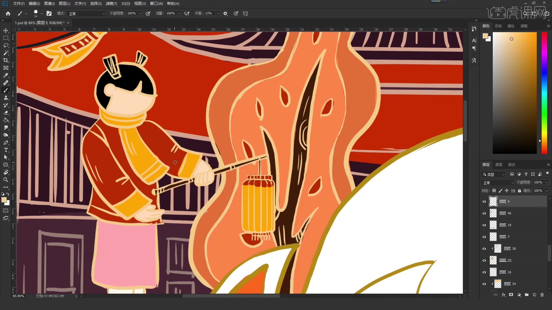Viewport: 552px width, 310px height.
Task: Pick color in color field
Action: coord(515,93)
